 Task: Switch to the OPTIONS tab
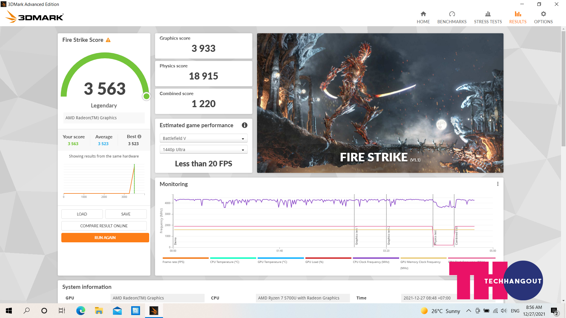pos(543,18)
